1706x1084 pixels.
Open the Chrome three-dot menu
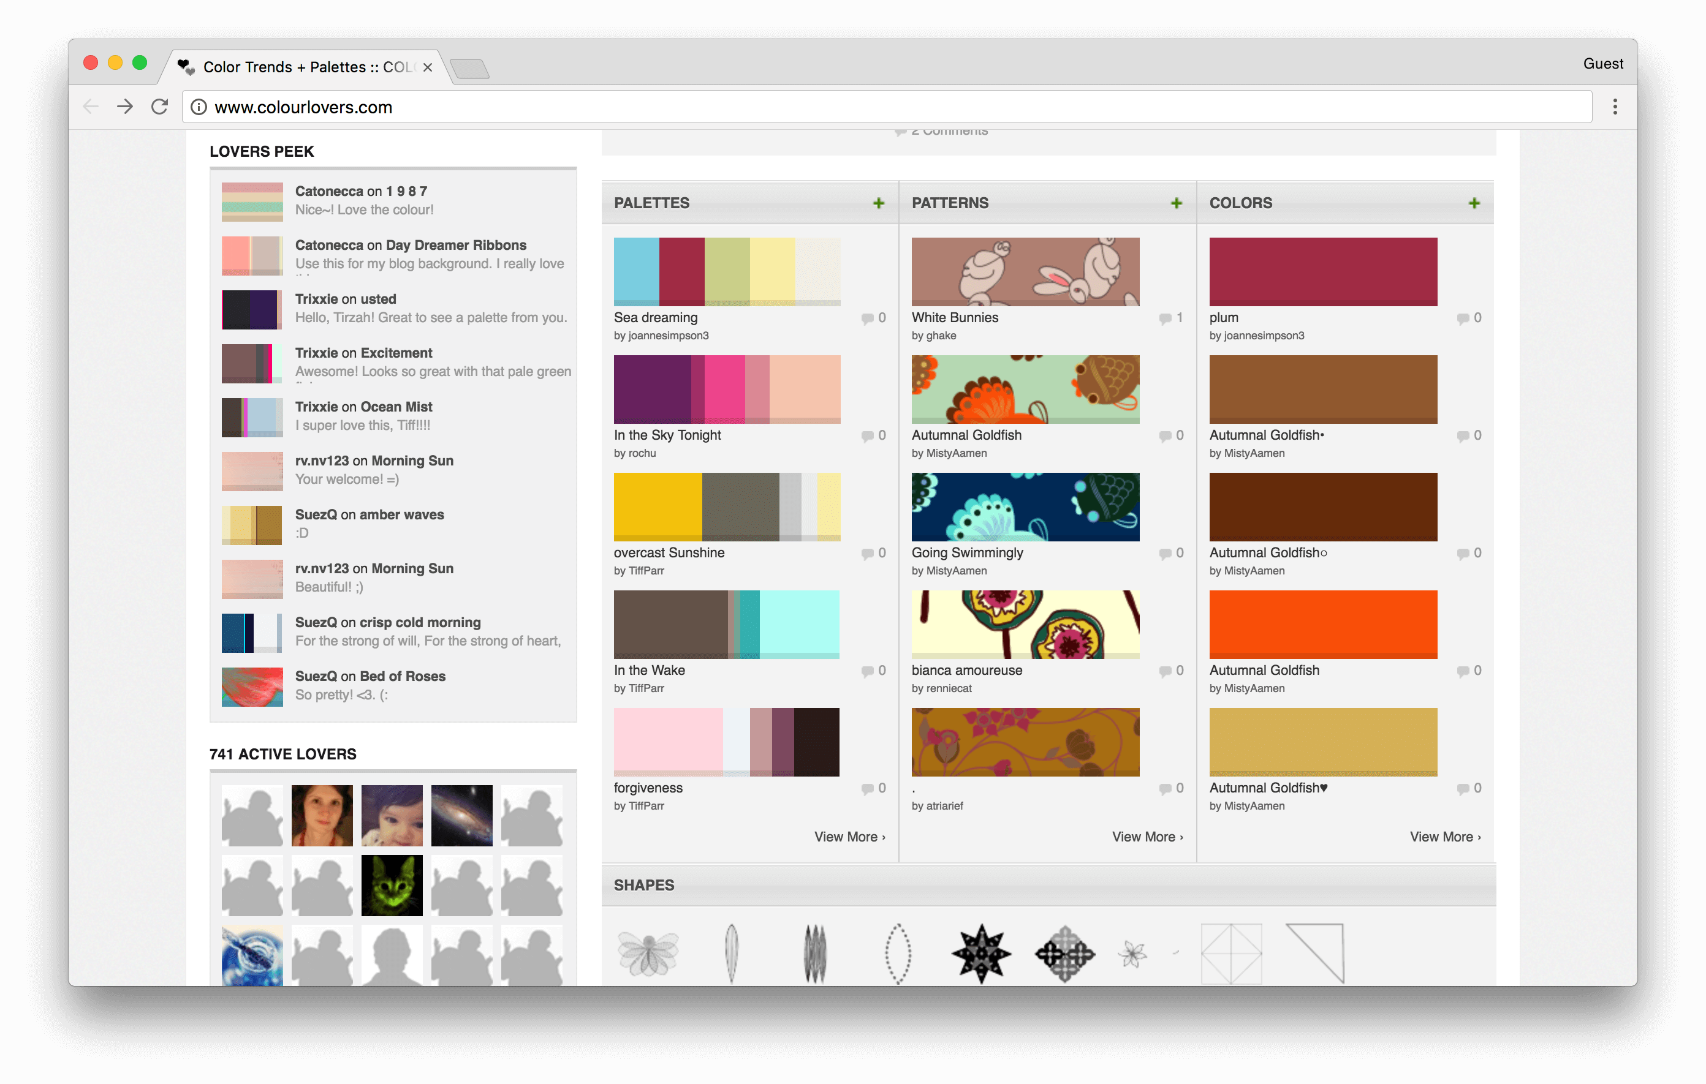pyautogui.click(x=1615, y=107)
